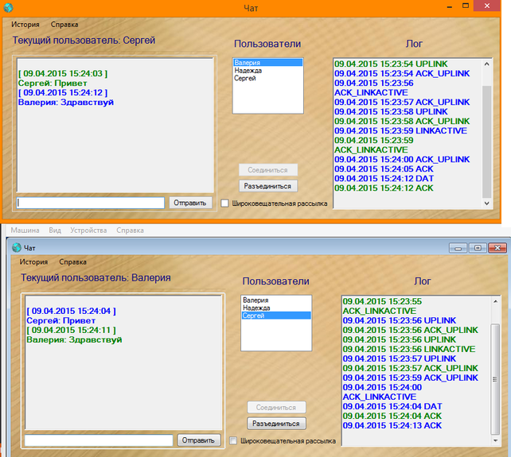Select Сергей in Сергей's users list
The image size is (511, 457).
[x=267, y=78]
